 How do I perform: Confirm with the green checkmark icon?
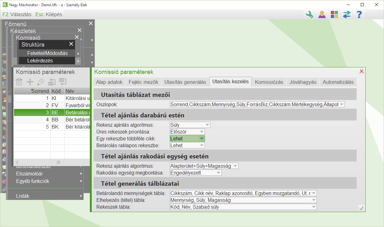[361, 208]
